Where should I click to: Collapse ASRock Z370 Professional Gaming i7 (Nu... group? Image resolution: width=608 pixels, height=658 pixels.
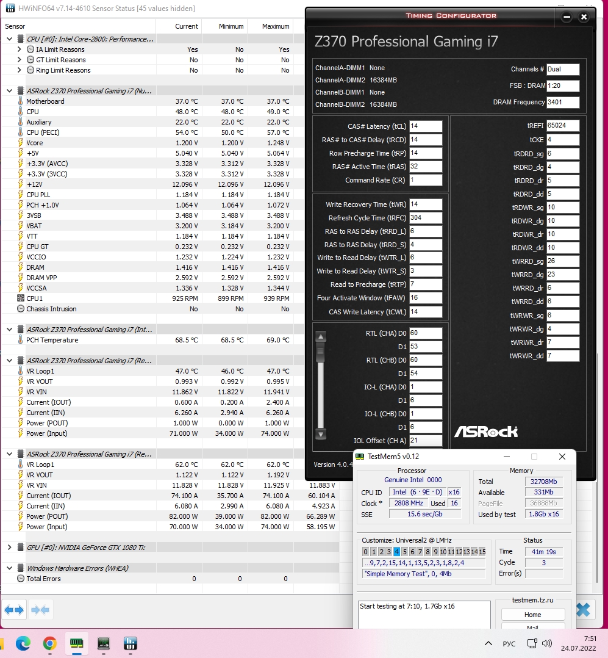coord(9,90)
